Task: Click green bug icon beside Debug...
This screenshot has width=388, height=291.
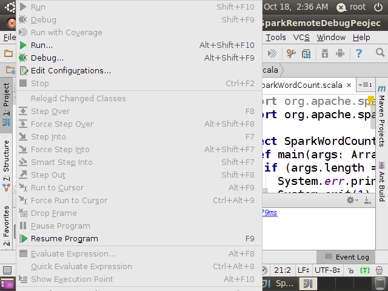Action: [23, 58]
